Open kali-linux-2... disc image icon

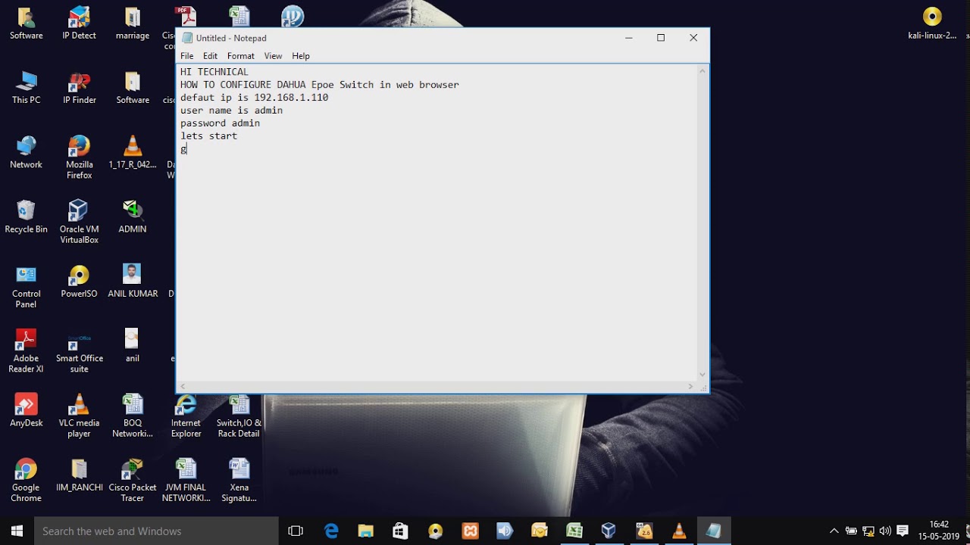[x=932, y=23]
